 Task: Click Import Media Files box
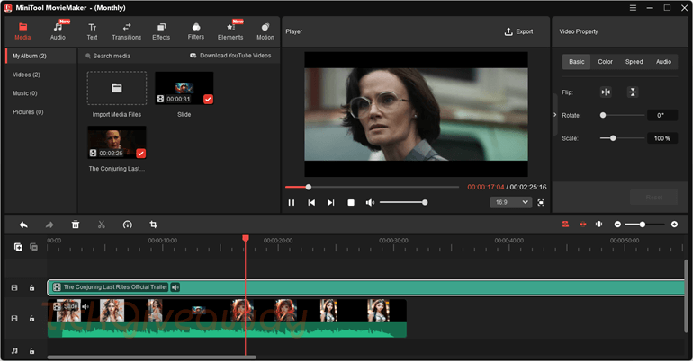point(117,88)
